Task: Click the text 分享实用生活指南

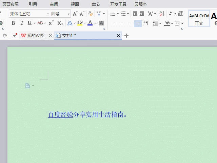Action: click(98, 115)
